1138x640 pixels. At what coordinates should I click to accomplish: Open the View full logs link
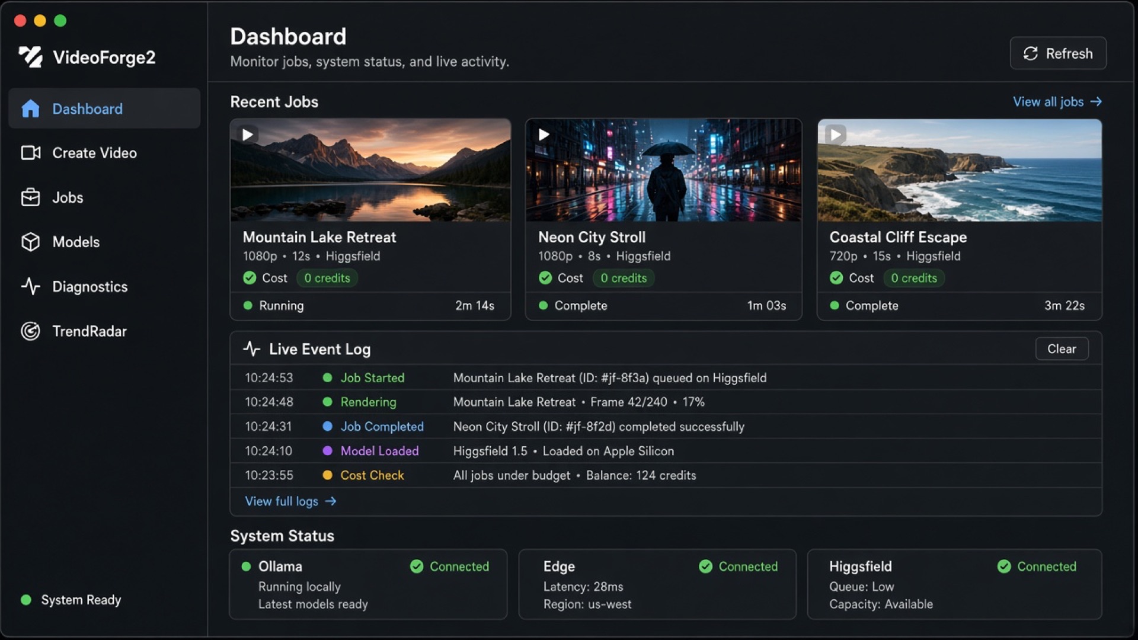click(x=291, y=501)
